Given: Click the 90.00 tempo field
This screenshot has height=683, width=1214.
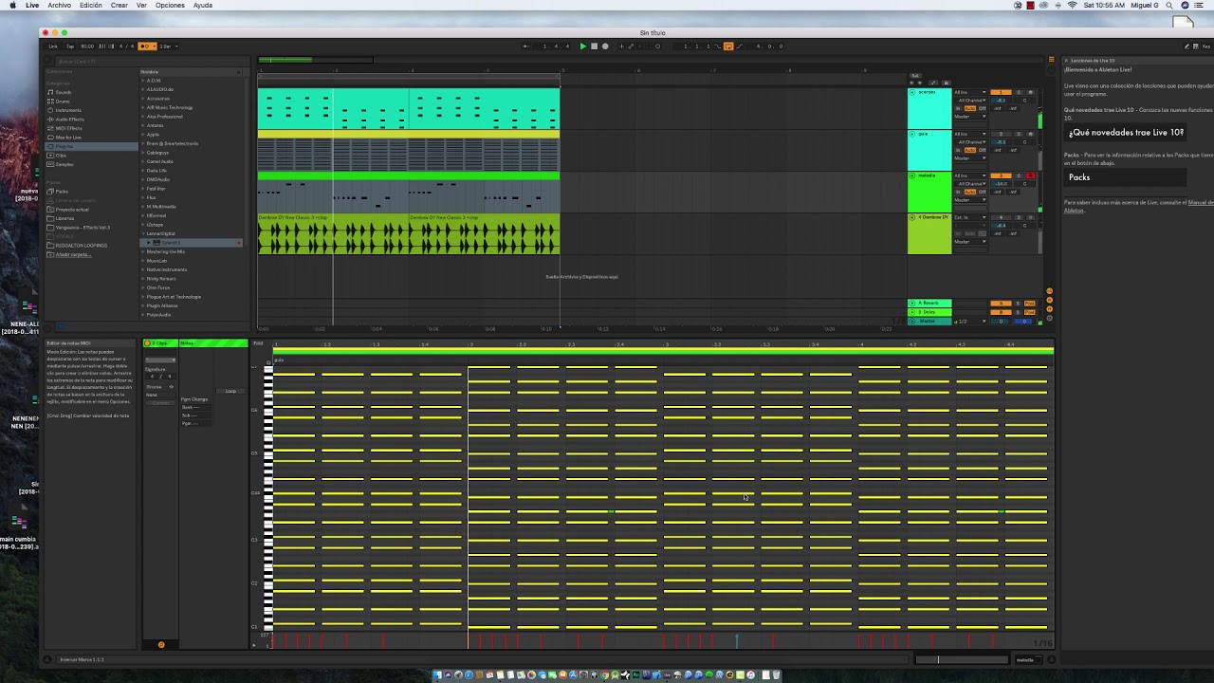Looking at the screenshot, I should 87,46.
